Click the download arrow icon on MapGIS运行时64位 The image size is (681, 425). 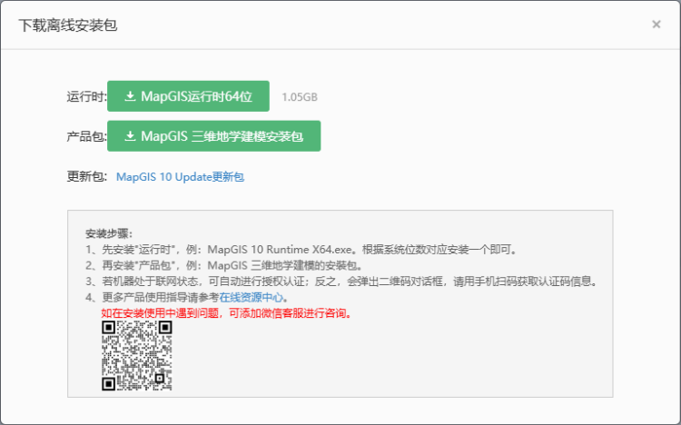click(130, 96)
